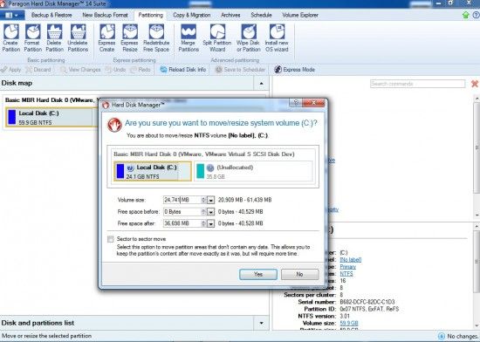Screen dimensions: 480x342
Task: Click in Free space after field
Action: 182,223
